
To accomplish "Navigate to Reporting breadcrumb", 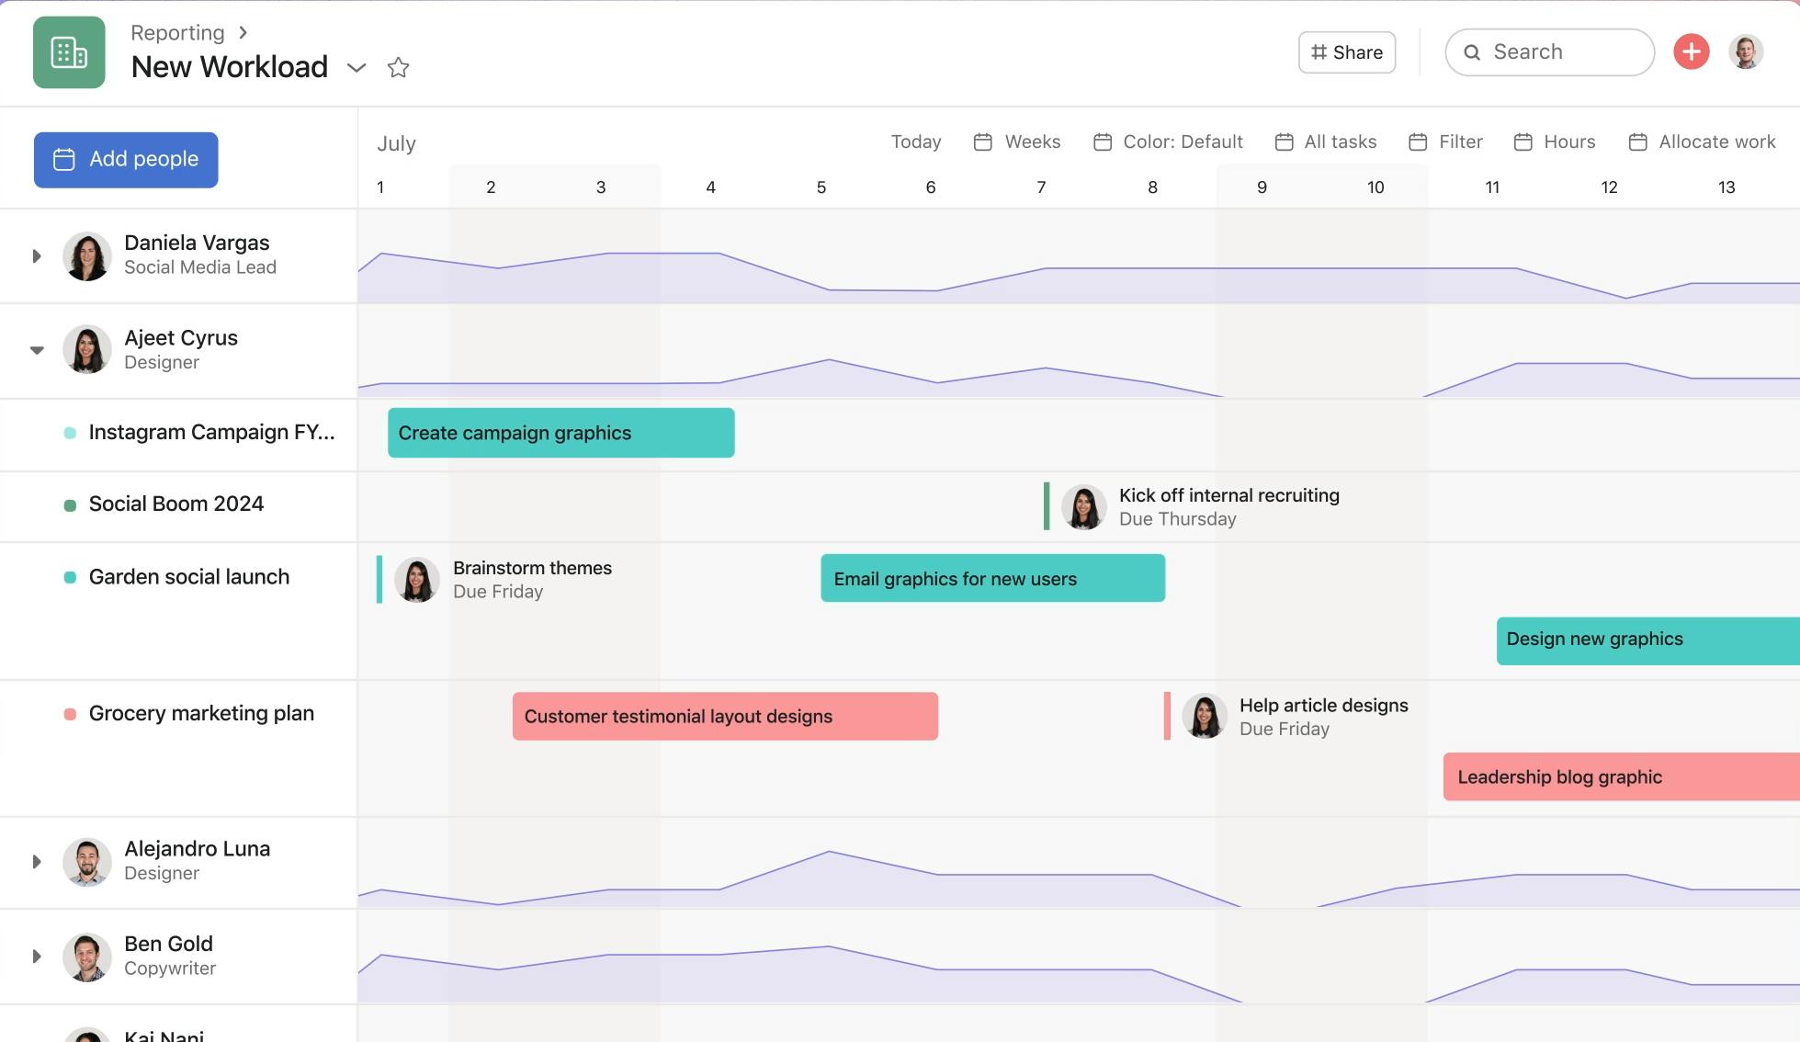I will point(177,32).
